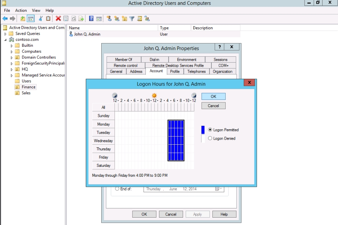Click the Create new user icon
The height and width of the screenshot is (225, 338).
pyautogui.click(x=109, y=18)
